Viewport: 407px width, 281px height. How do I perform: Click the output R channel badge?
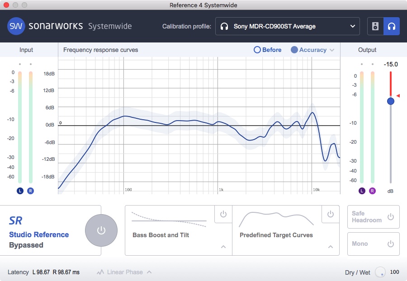tap(372, 191)
